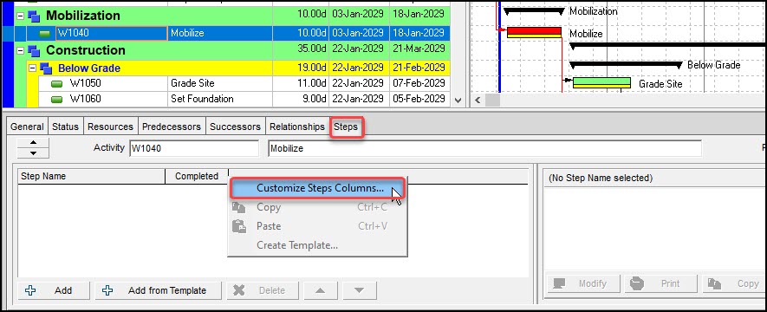Click the Below Grade WBS icon

click(x=46, y=68)
